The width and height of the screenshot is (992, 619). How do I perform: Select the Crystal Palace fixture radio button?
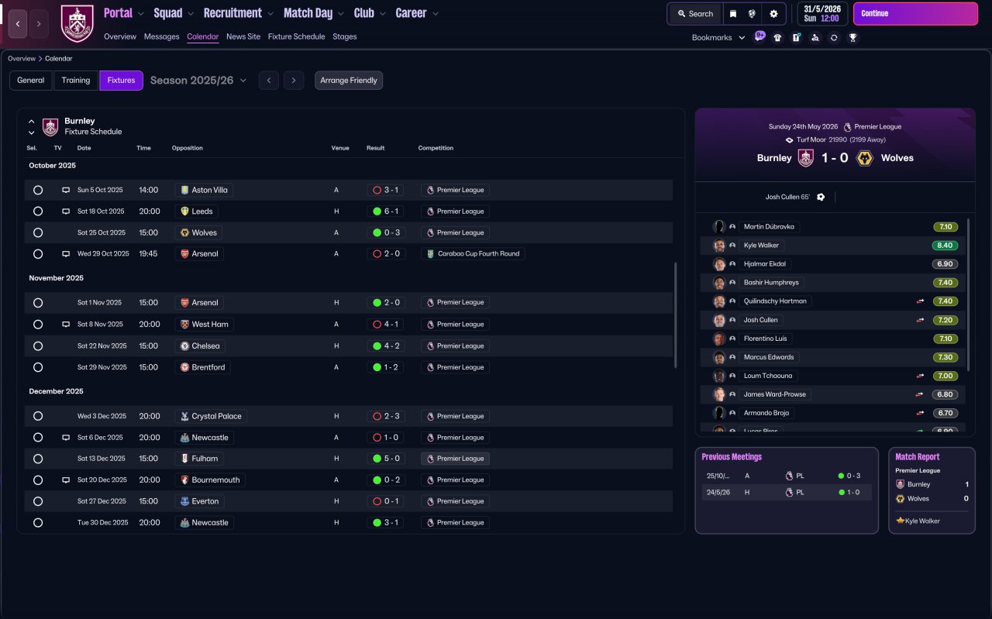pyautogui.click(x=38, y=416)
